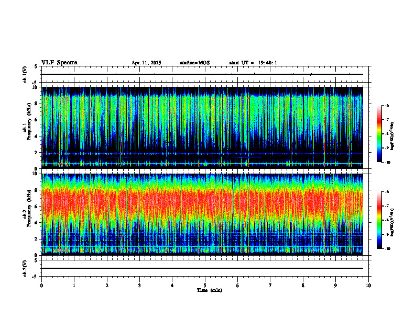This screenshot has width=415, height=320.
Task: Click time axis tick label "8"
Action: [303, 285]
